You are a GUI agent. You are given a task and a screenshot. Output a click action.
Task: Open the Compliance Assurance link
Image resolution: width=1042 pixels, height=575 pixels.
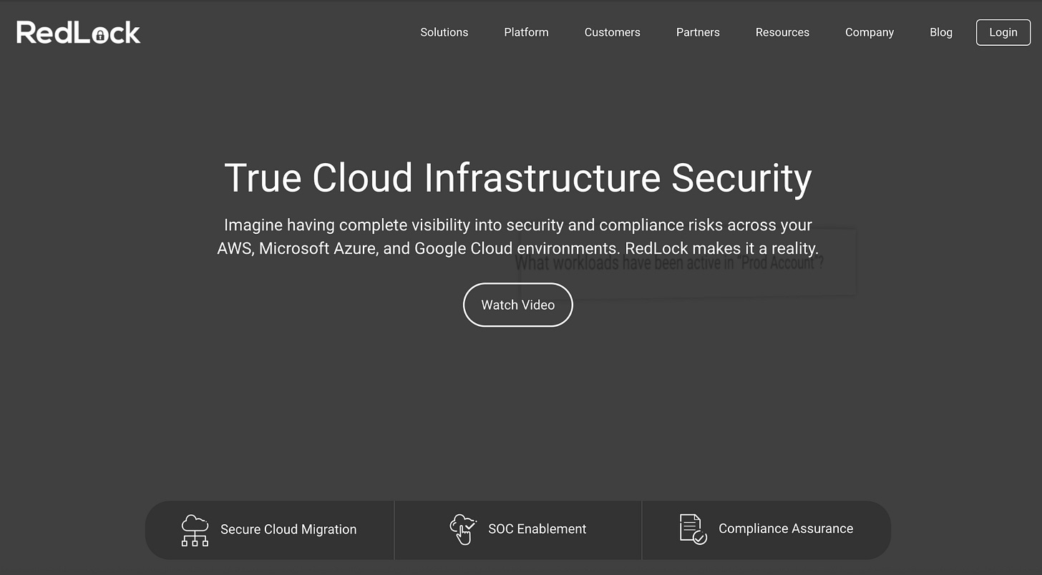[766, 530]
